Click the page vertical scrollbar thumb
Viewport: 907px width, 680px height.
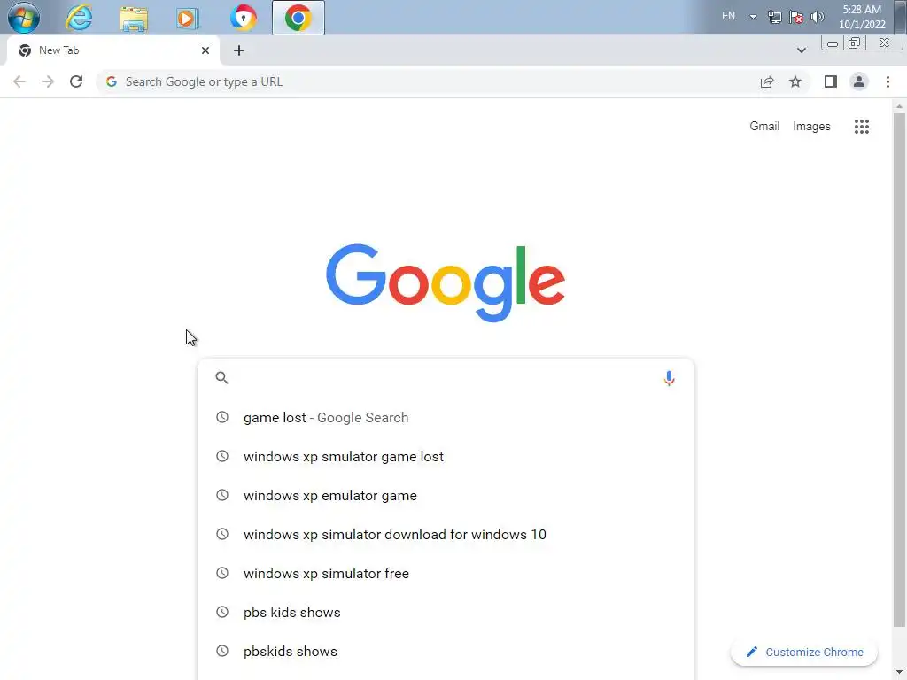(x=899, y=370)
